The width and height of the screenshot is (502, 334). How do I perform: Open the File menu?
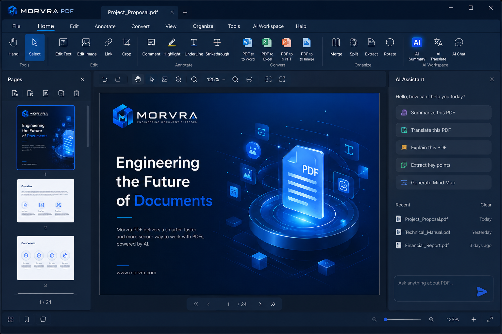[x=16, y=26]
